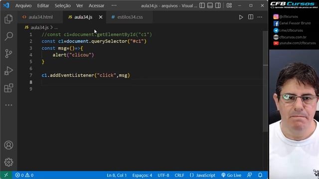The height and width of the screenshot is (179, 319).
Task: Open the Arquivo menu
Action: pyautogui.click(x=23, y=5)
